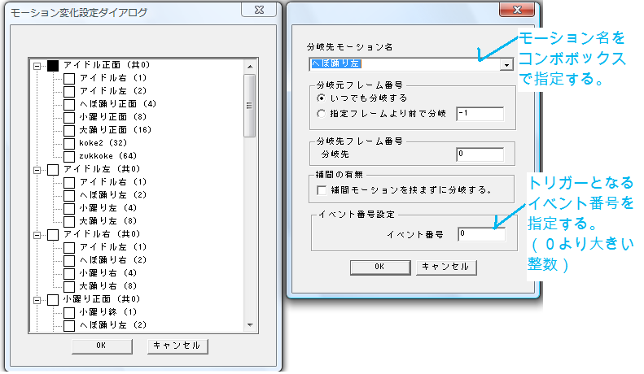
Task: Select the いつでも分岐する radio button
Action: pos(322,98)
